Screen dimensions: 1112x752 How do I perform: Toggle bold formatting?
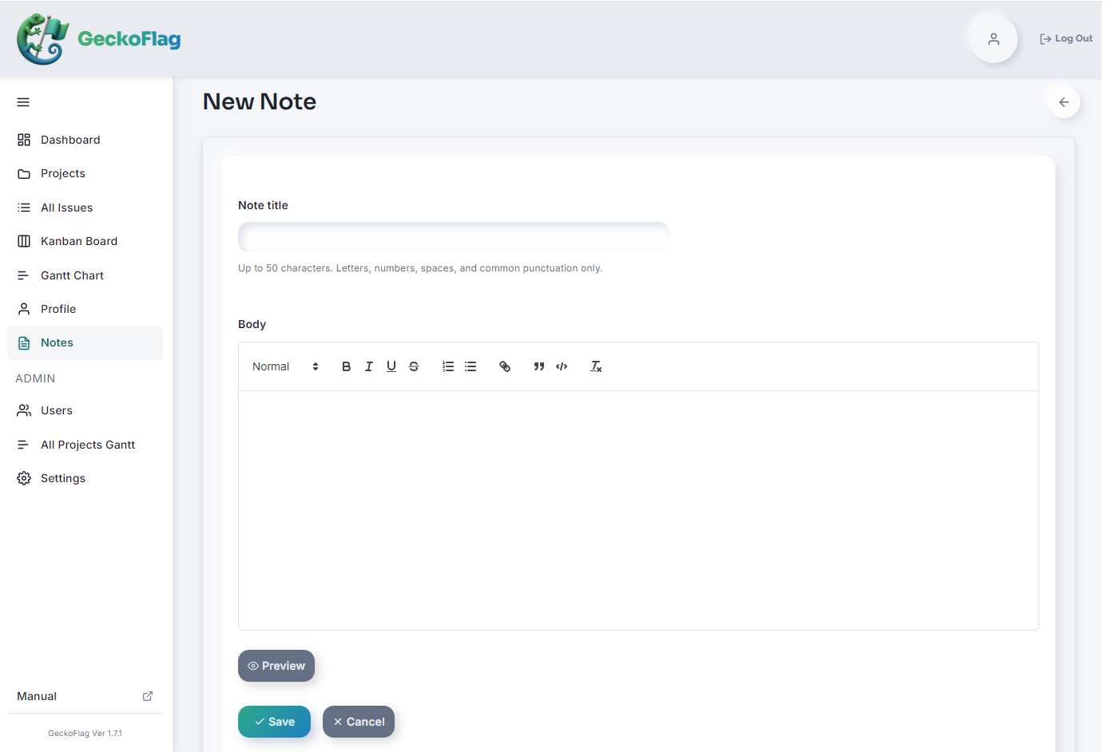click(x=347, y=366)
